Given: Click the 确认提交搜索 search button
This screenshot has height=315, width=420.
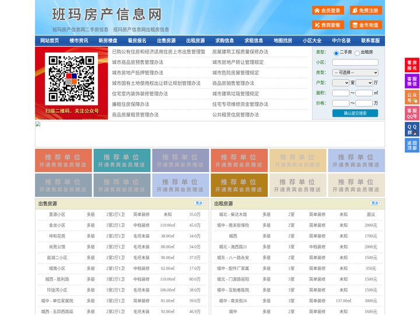Looking at the screenshot, I should coord(355,113).
